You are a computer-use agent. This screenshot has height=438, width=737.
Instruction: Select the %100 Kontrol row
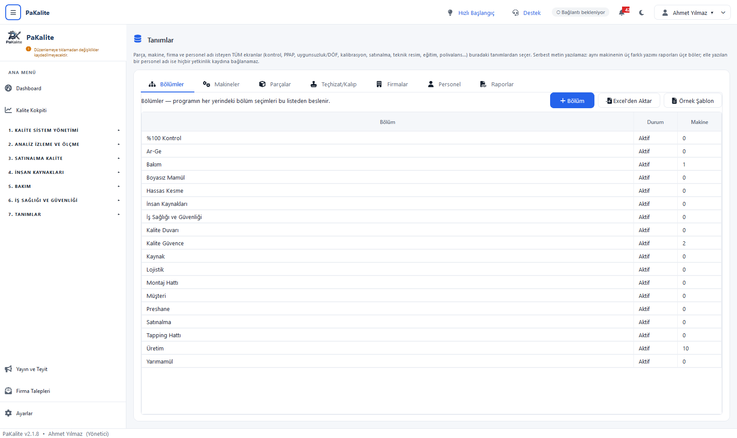(432, 138)
